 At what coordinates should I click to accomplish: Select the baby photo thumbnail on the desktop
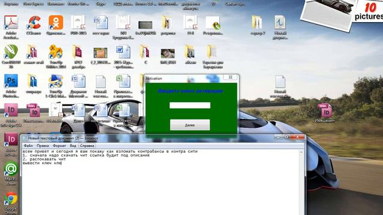pyautogui.click(x=168, y=53)
